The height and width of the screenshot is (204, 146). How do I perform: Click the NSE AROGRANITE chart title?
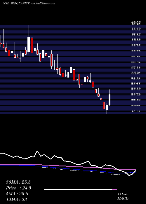pyautogui.click(x=29, y=3)
